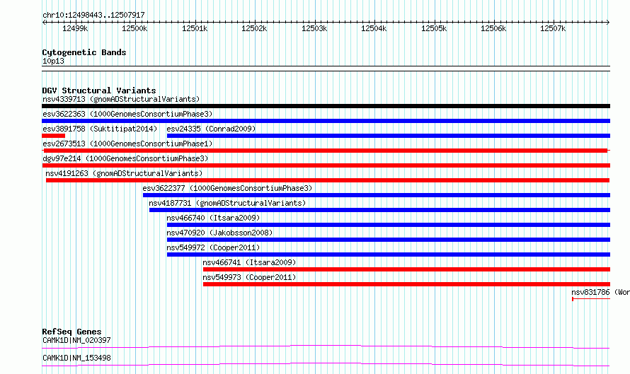Click the 12505k ruler tick label

coord(434,28)
